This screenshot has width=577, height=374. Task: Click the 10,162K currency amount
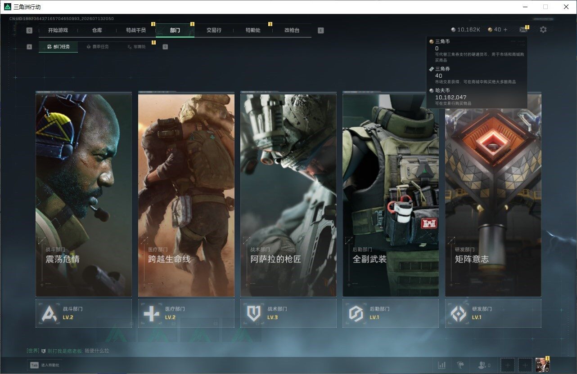[x=469, y=30]
